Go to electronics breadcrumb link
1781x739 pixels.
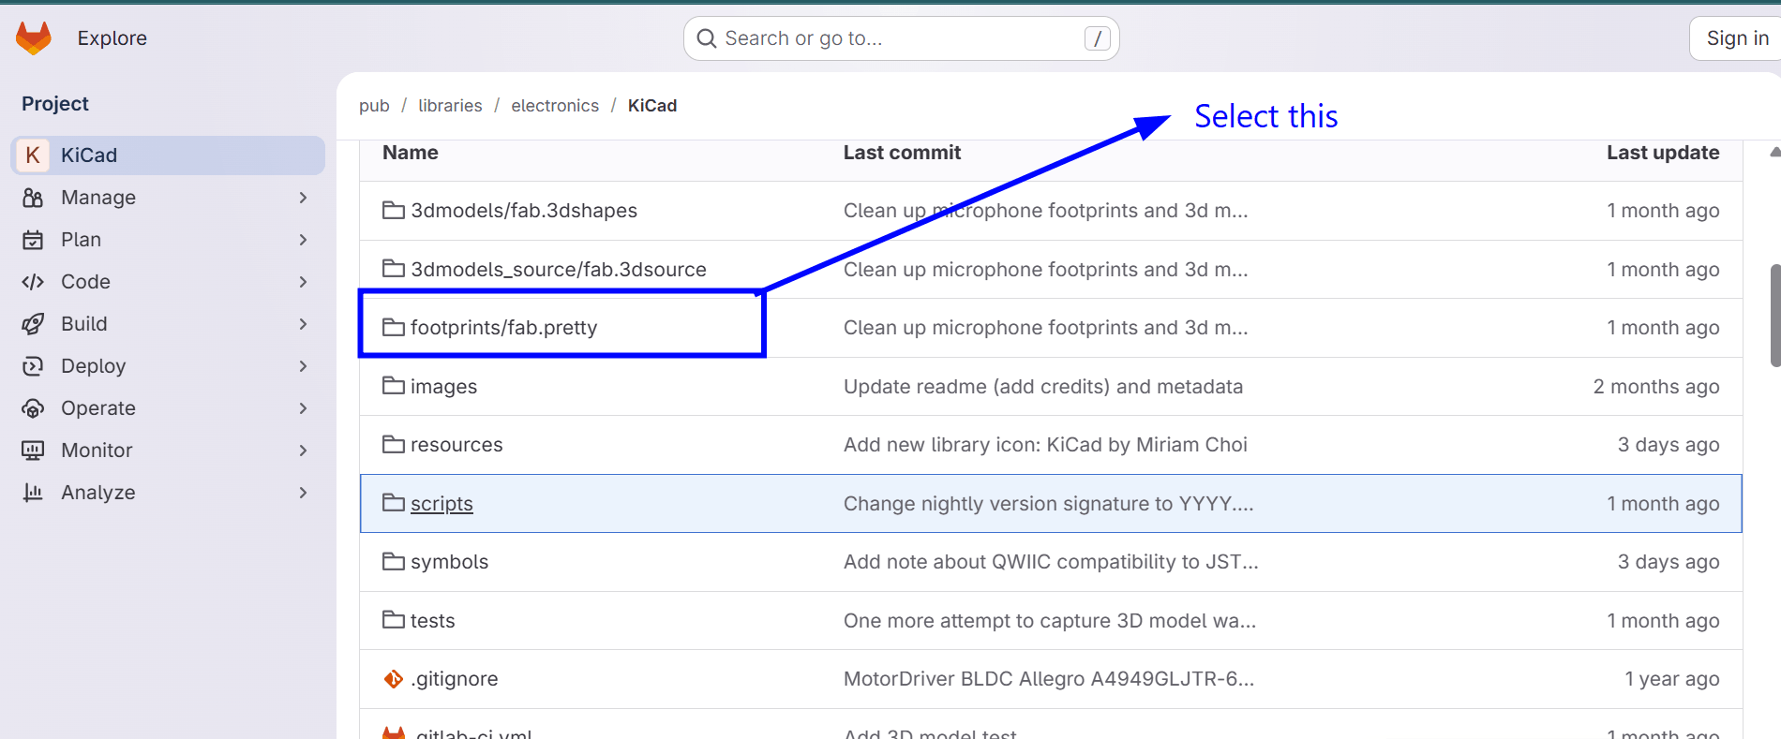(x=555, y=106)
